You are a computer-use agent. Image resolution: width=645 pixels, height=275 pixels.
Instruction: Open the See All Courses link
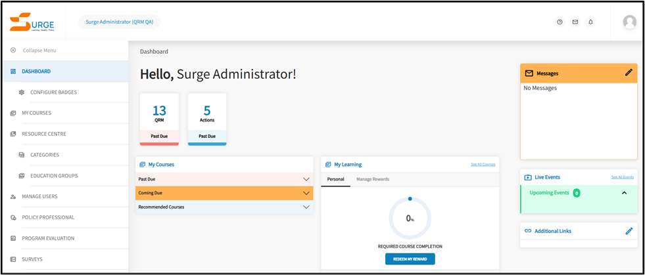[483, 164]
